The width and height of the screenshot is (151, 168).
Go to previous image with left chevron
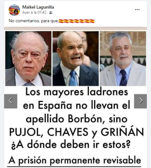(x=10, y=101)
